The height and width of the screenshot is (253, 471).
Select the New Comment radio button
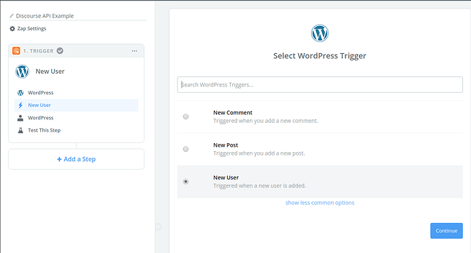(186, 117)
